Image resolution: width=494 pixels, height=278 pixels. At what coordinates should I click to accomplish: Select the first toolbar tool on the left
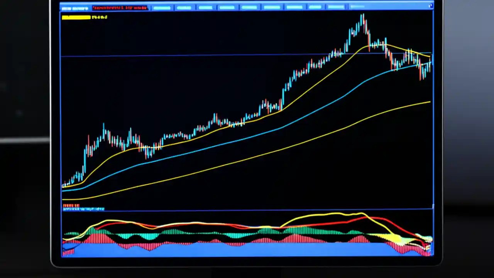162,8
